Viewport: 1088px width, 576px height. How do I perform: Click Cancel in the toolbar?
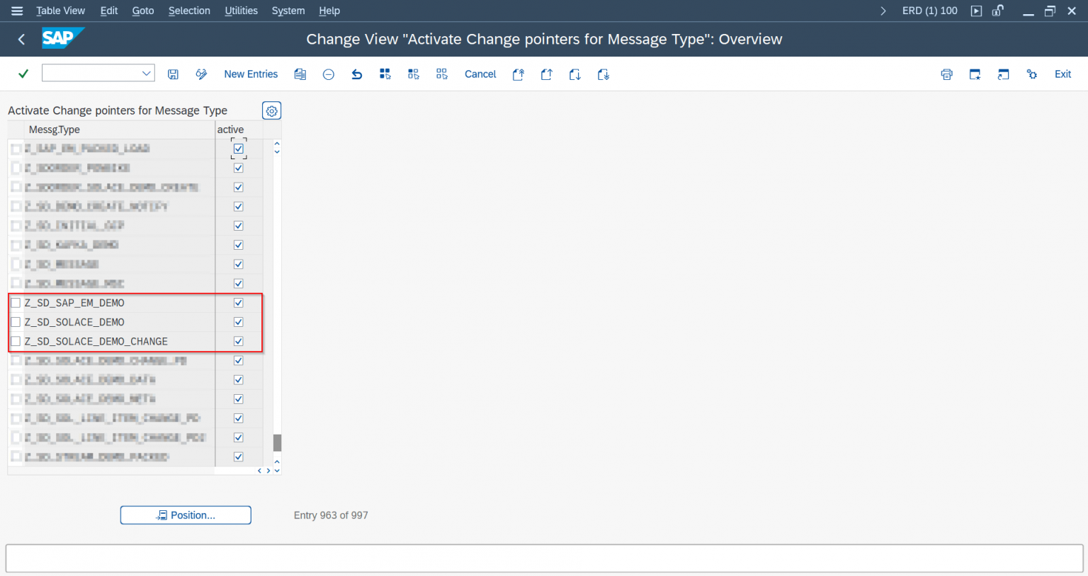tap(480, 74)
